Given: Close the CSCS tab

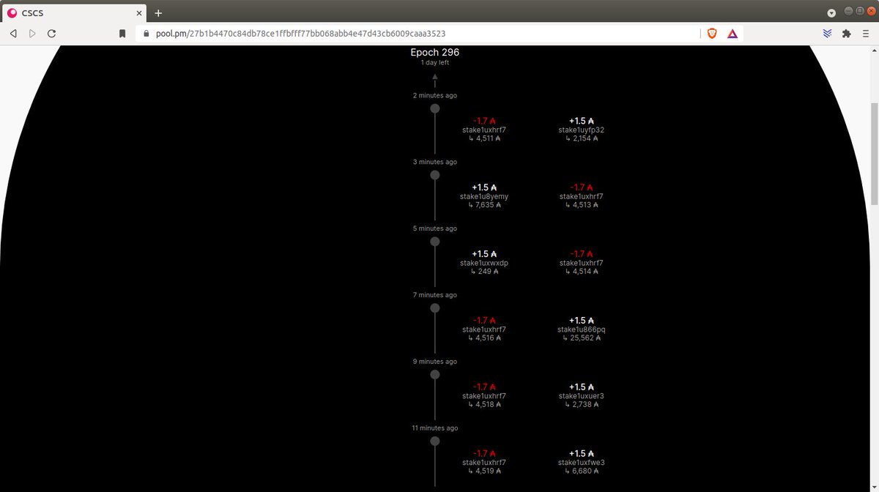Looking at the screenshot, I should [x=138, y=12].
